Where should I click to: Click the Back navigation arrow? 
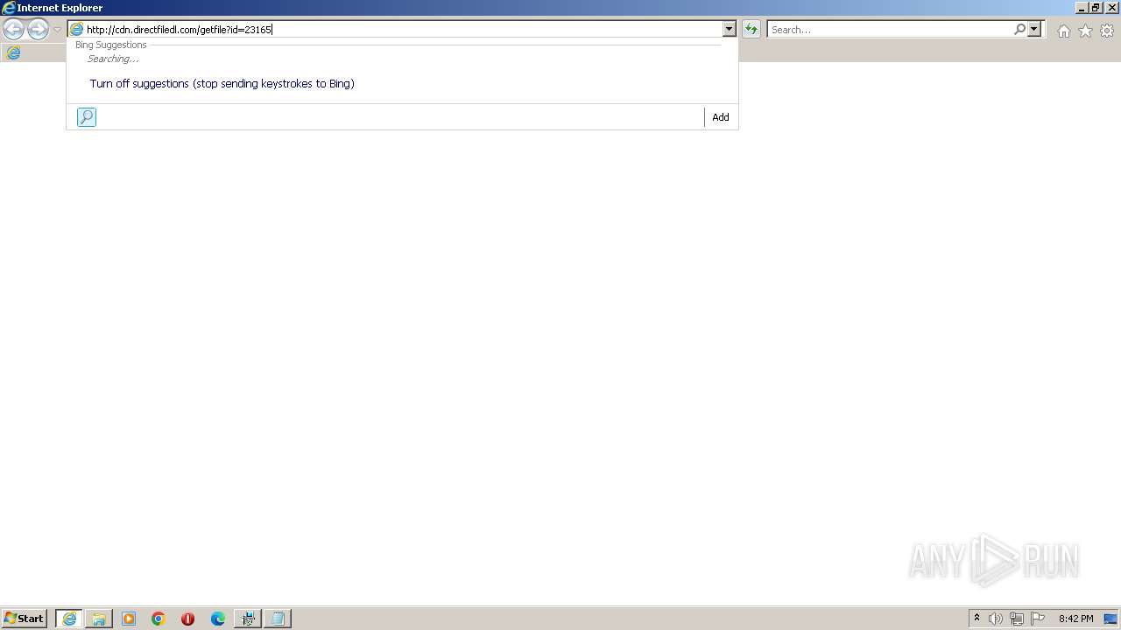pos(13,30)
